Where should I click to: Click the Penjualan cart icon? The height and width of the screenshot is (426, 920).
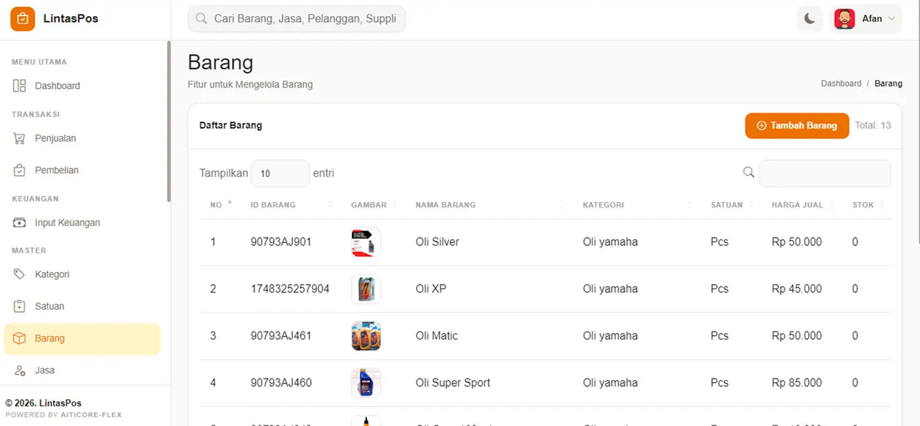point(20,139)
